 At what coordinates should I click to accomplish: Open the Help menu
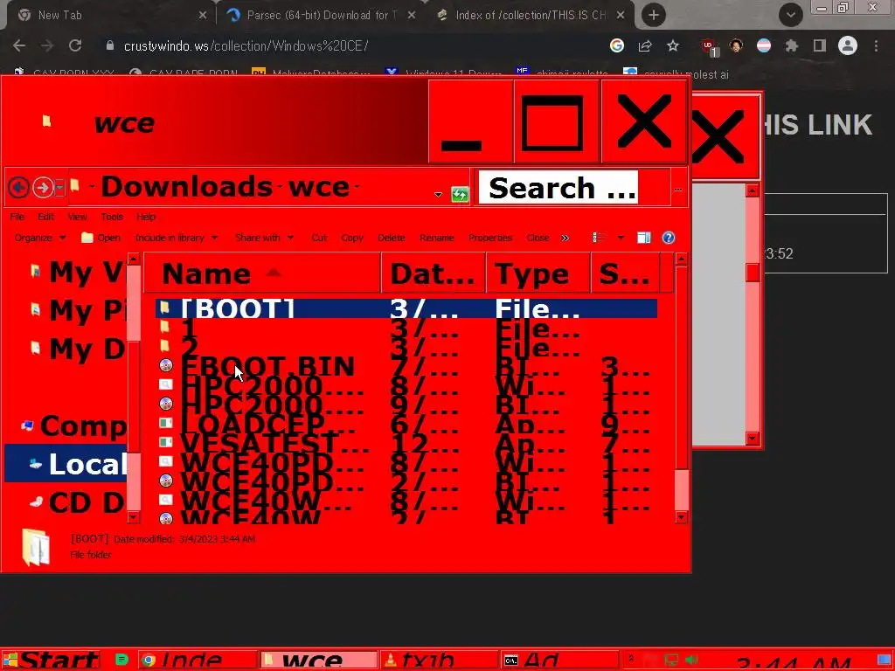[x=146, y=217]
